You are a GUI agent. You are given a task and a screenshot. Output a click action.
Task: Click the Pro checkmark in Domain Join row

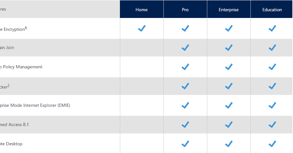pyautogui.click(x=185, y=47)
